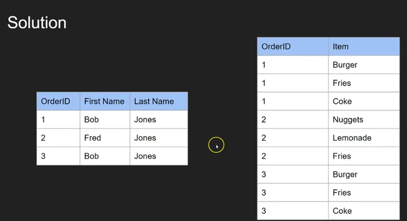The width and height of the screenshot is (407, 221).
Task: Click the OrderID cell beside Lemonade
Action: pyautogui.click(x=264, y=138)
